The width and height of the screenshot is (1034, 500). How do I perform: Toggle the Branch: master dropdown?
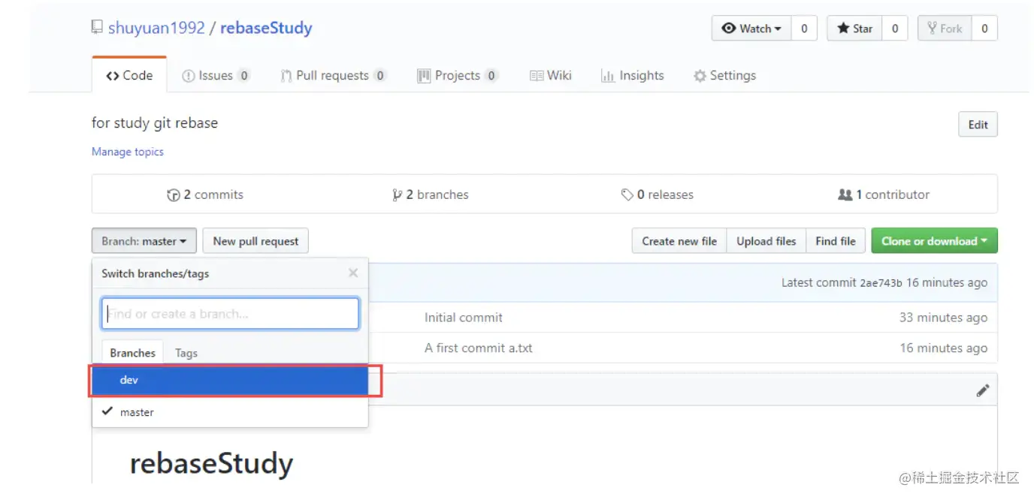point(144,241)
